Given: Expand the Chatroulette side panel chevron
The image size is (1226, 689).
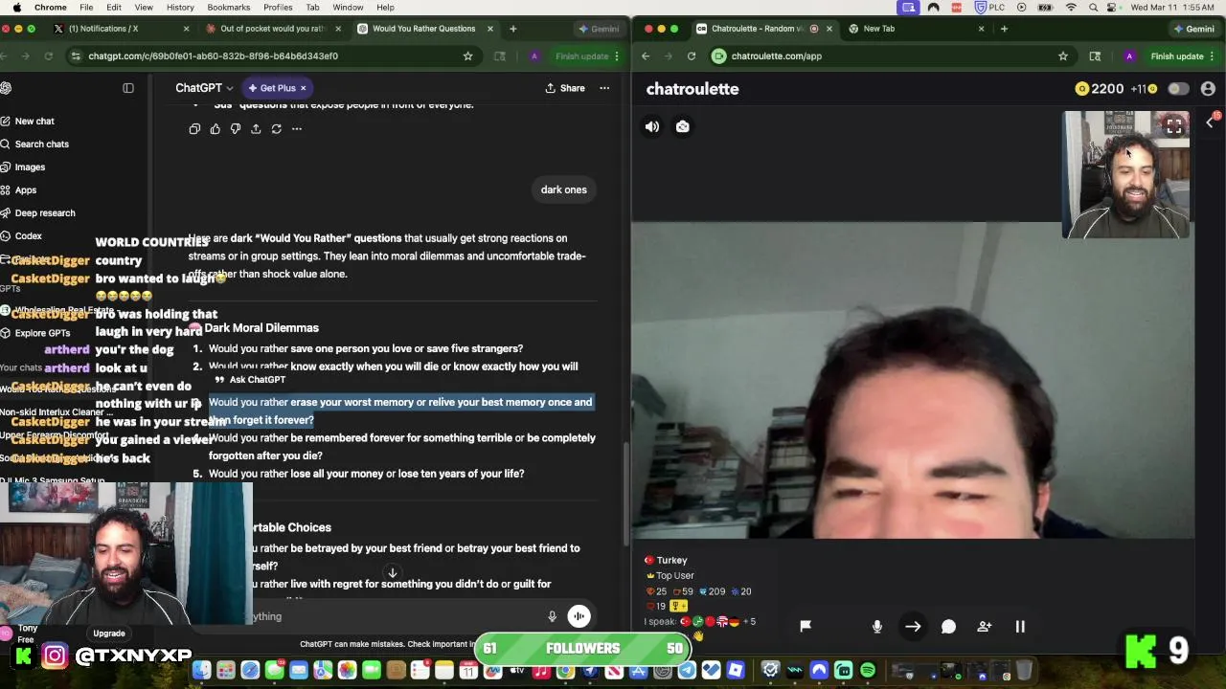Looking at the screenshot, I should pos(1210,122).
